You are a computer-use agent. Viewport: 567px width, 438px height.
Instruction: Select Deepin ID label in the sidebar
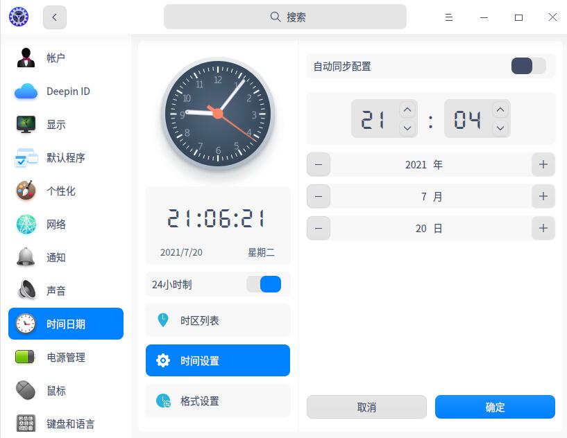(x=68, y=91)
